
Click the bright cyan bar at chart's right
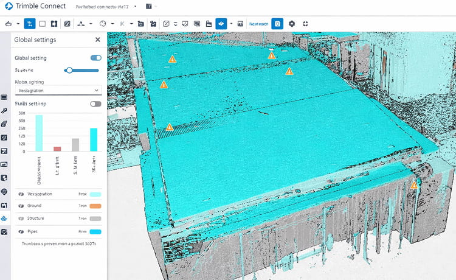tap(94, 139)
